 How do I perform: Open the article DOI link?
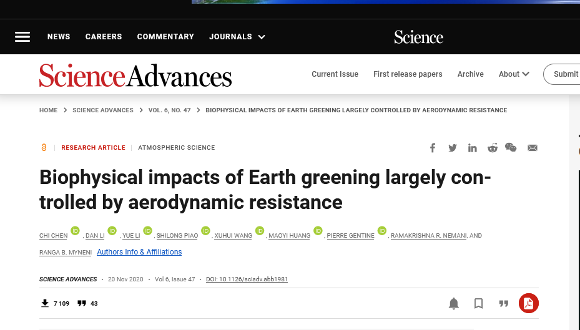click(247, 279)
